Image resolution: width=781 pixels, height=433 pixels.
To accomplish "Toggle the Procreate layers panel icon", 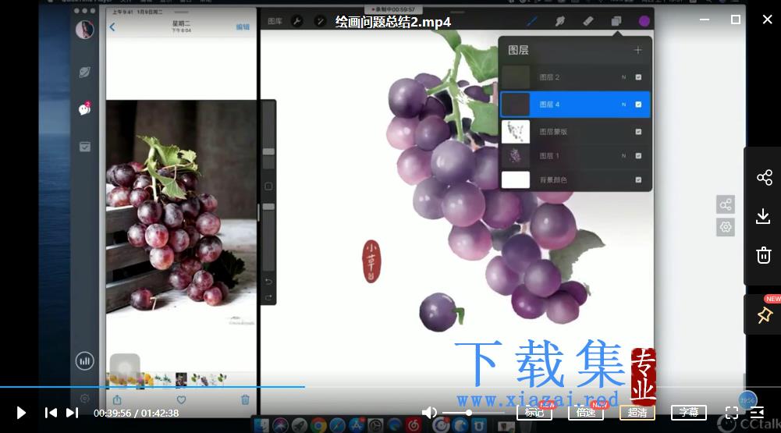I will [616, 21].
